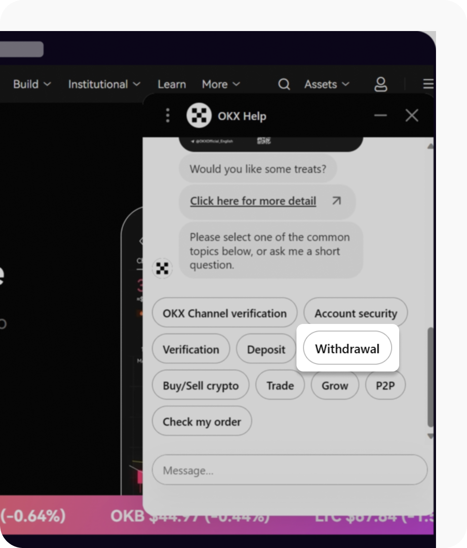Click the 'Please select one of the common topics' message
Screen dimensions: 467x548
point(271,251)
